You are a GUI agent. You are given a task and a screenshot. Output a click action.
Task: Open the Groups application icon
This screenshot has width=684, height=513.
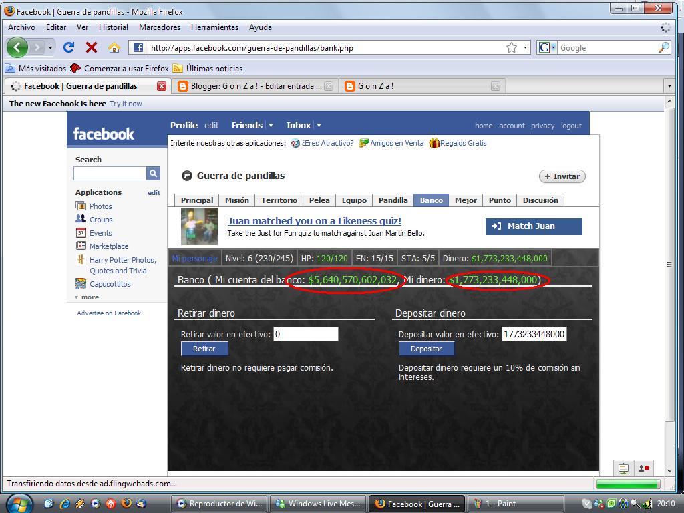[81, 219]
